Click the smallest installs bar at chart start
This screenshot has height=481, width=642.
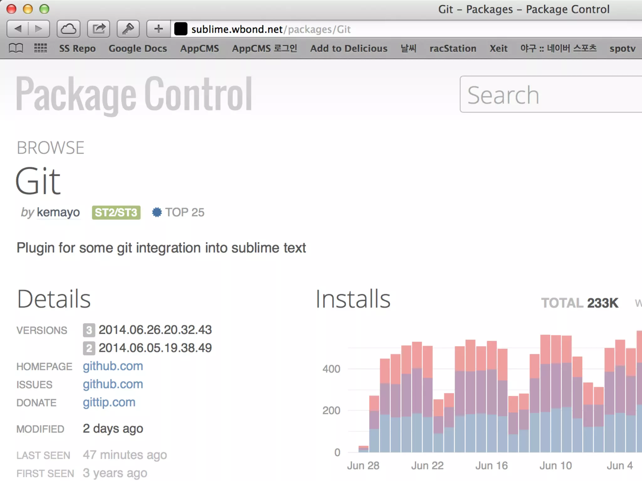point(363,449)
